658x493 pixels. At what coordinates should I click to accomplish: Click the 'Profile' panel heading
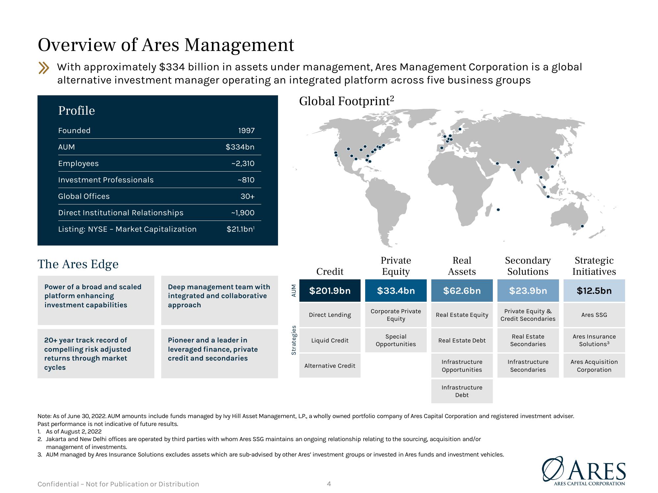(x=76, y=111)
